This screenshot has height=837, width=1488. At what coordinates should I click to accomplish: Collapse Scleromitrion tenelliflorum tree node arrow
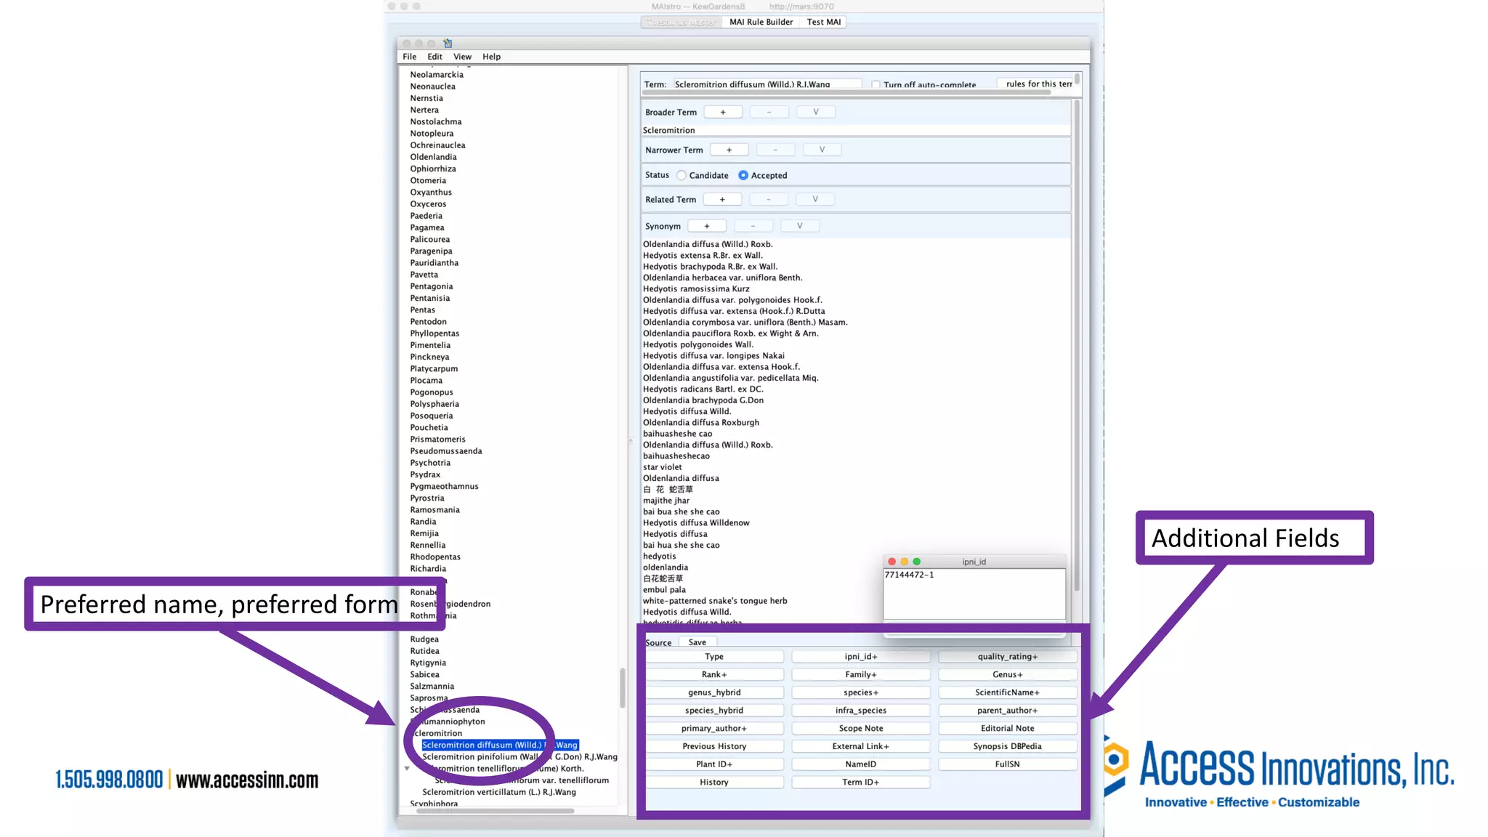pos(407,769)
